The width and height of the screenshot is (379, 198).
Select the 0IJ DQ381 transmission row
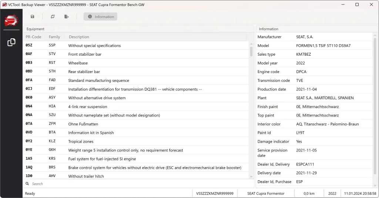pos(136,89)
